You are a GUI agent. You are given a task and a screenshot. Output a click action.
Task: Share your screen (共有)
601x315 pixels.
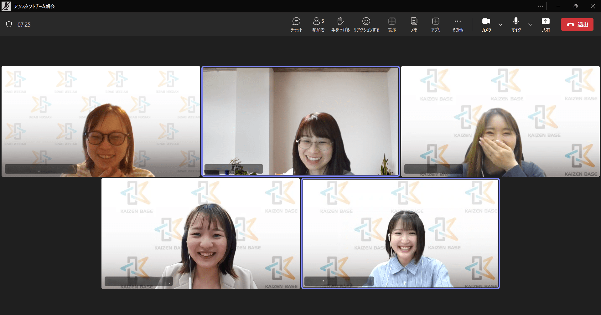546,24
